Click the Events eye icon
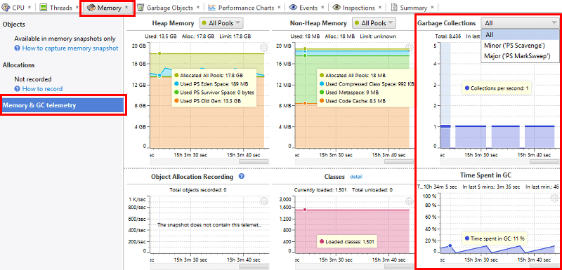562x270 pixels. (293, 7)
